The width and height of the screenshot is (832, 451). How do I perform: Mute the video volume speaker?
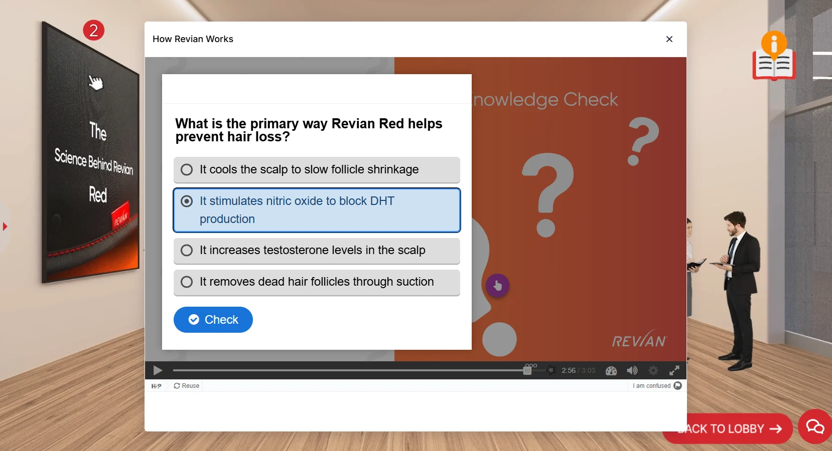pyautogui.click(x=632, y=371)
